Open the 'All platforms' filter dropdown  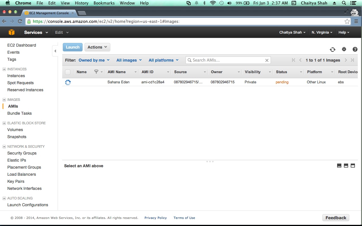point(163,60)
